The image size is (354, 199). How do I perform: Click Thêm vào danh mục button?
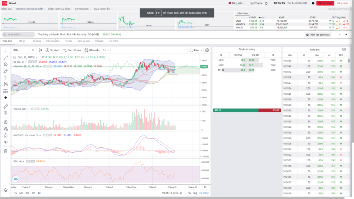pyautogui.click(x=318, y=35)
